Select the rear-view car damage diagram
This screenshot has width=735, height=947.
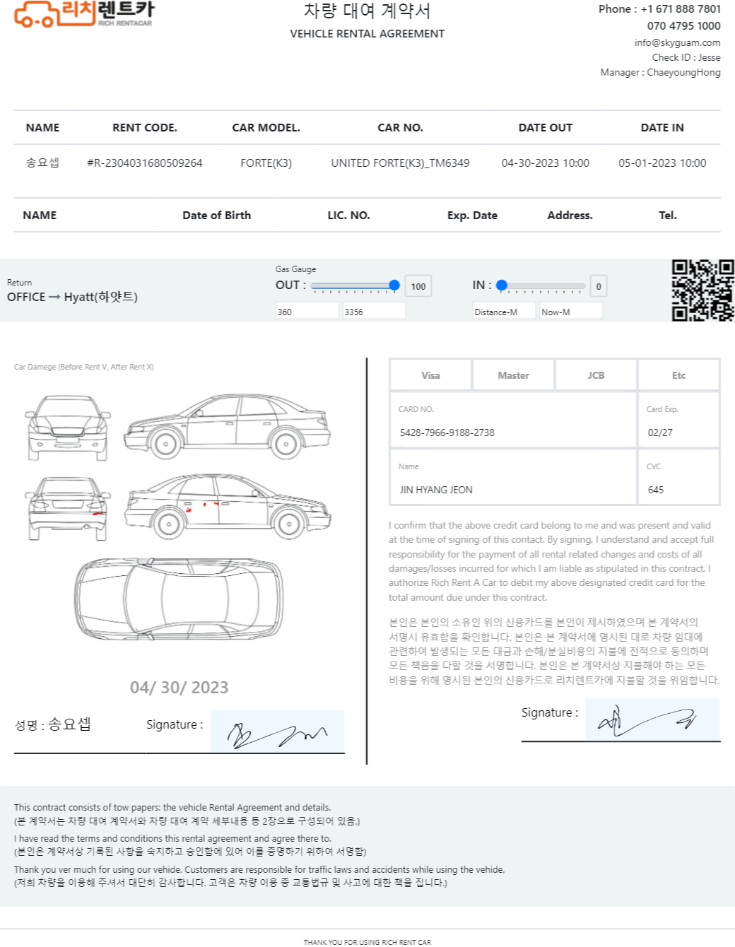point(67,509)
